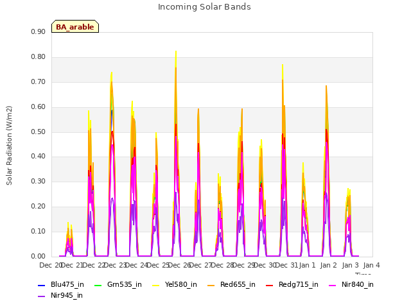Click the tallest yellow peak above 0.80
The image size is (411, 308).
176,53
